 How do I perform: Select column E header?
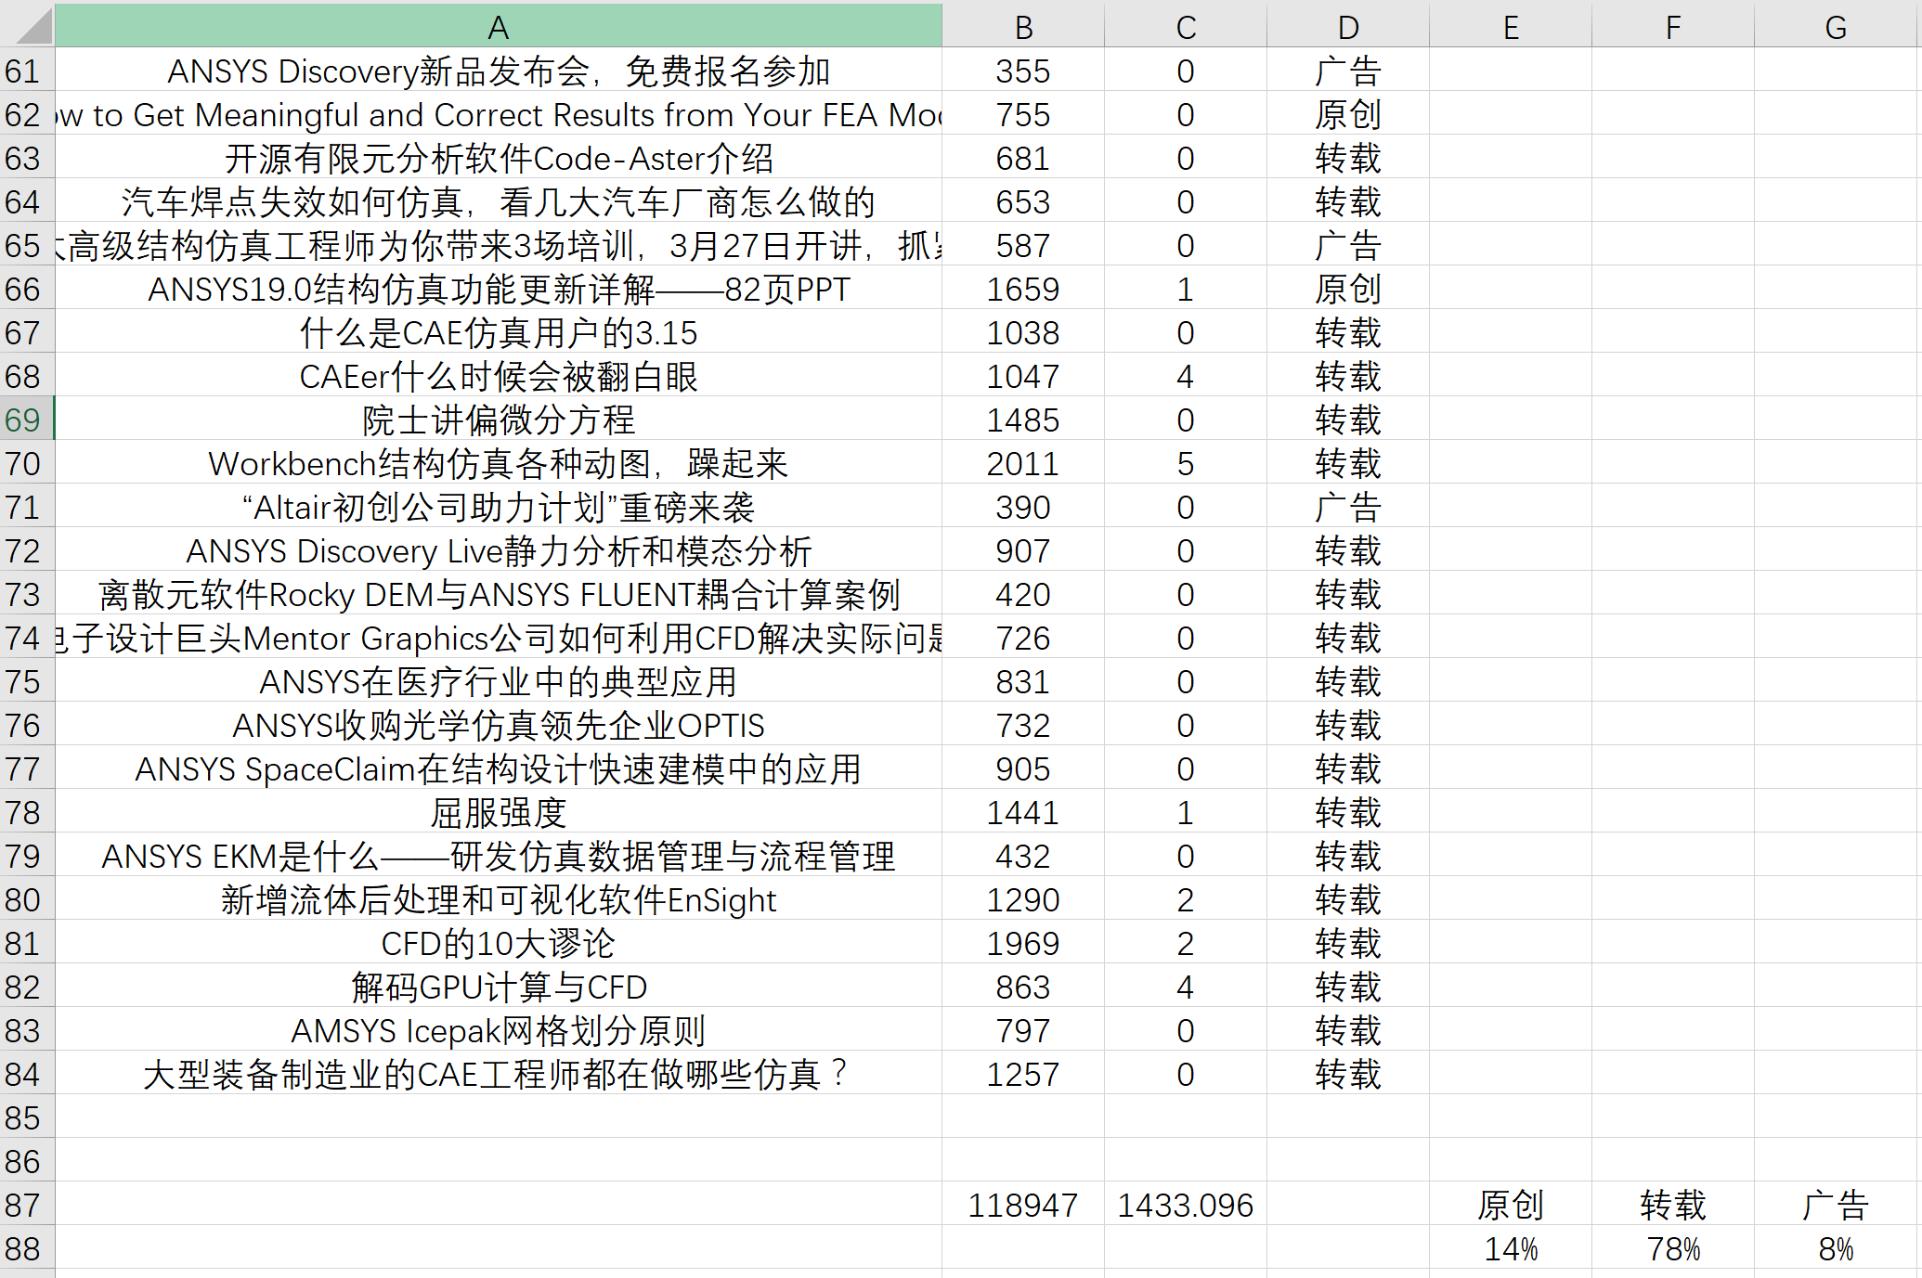(x=1511, y=26)
